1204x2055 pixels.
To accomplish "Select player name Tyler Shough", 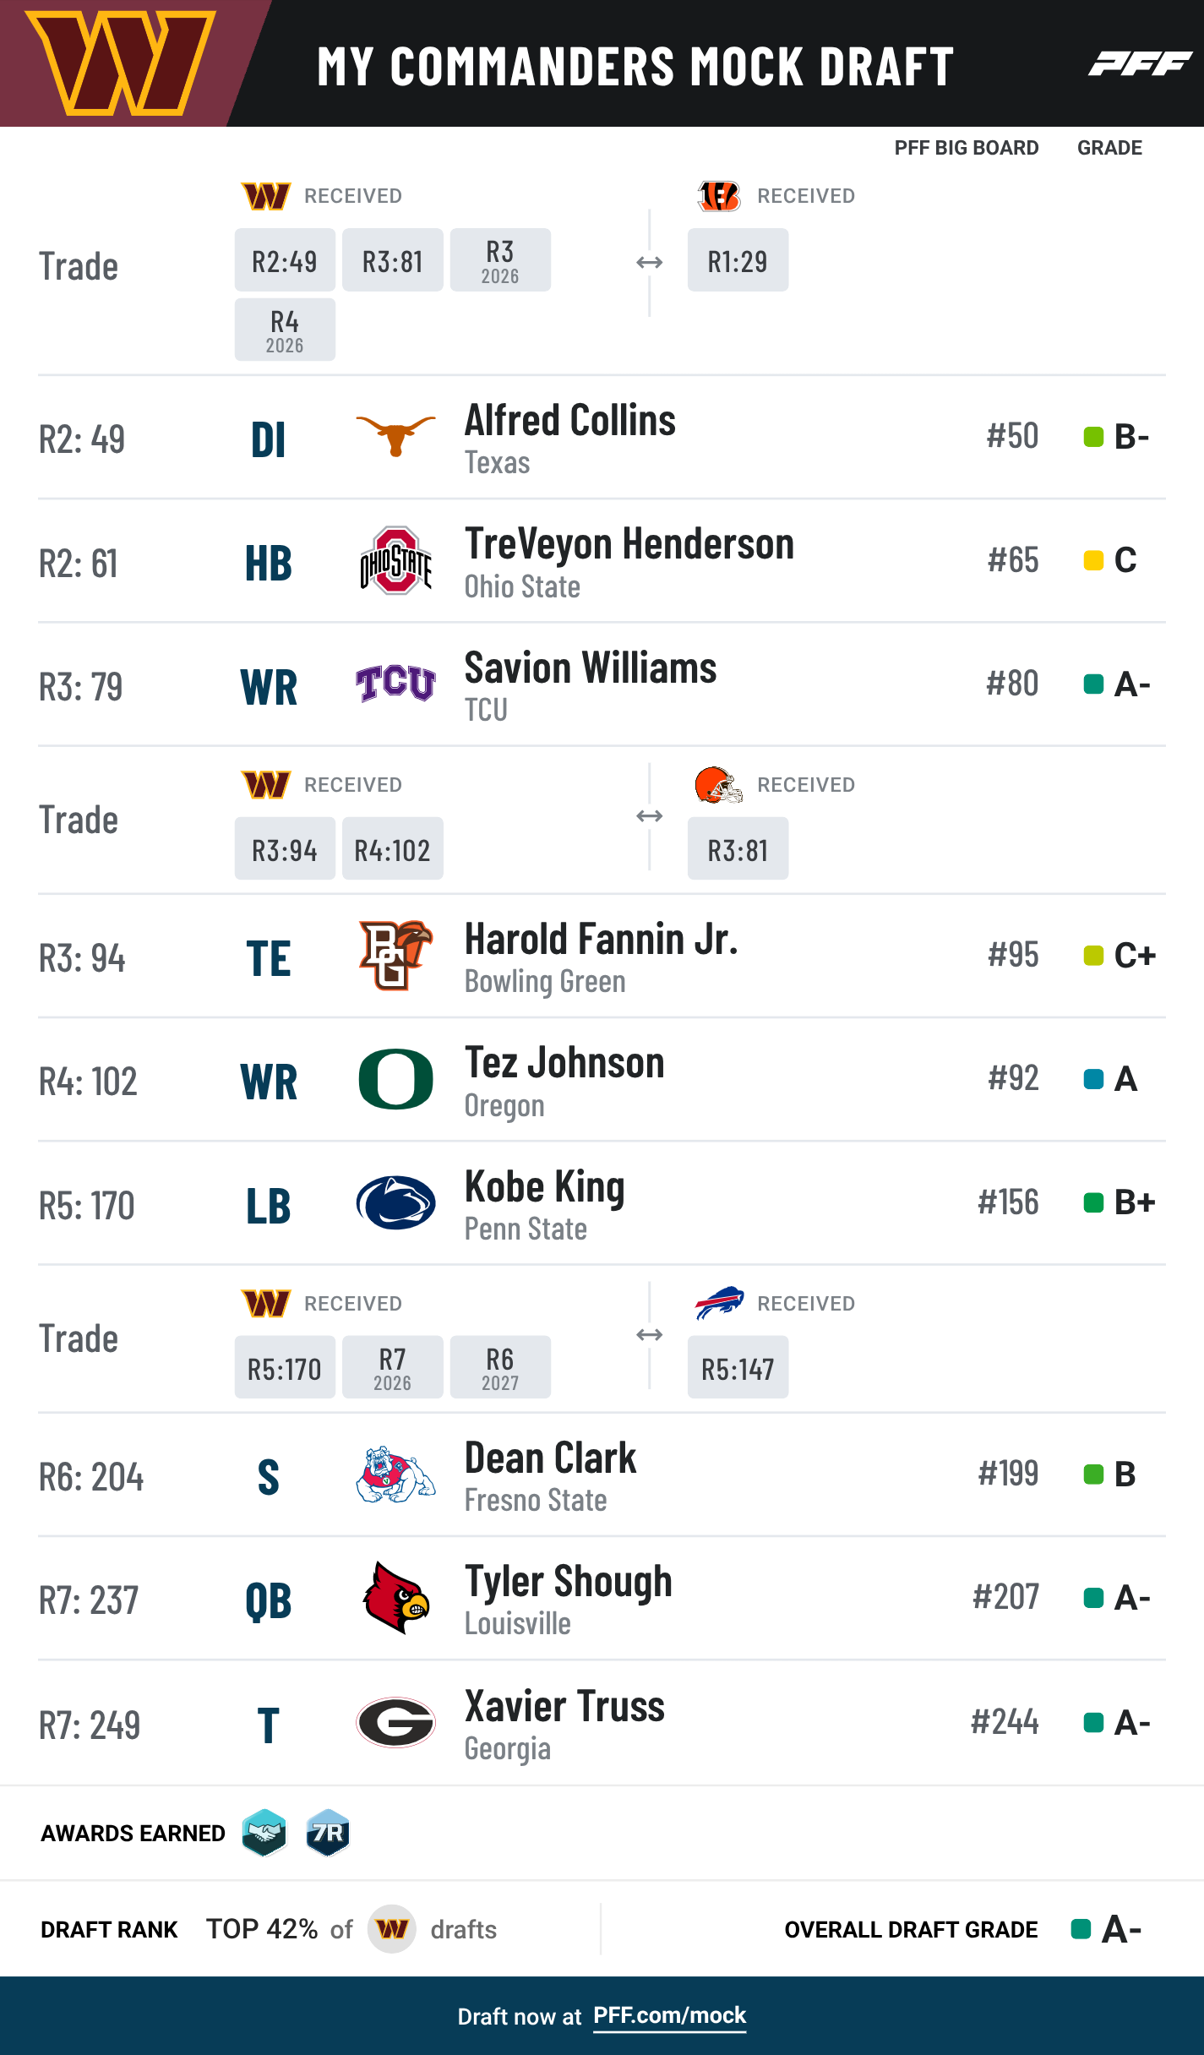I will coord(568,1582).
